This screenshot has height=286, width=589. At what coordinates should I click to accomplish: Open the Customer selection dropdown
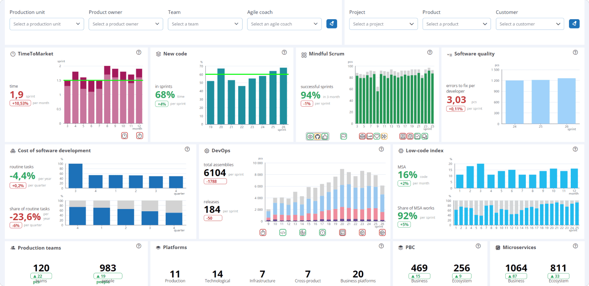click(530, 24)
